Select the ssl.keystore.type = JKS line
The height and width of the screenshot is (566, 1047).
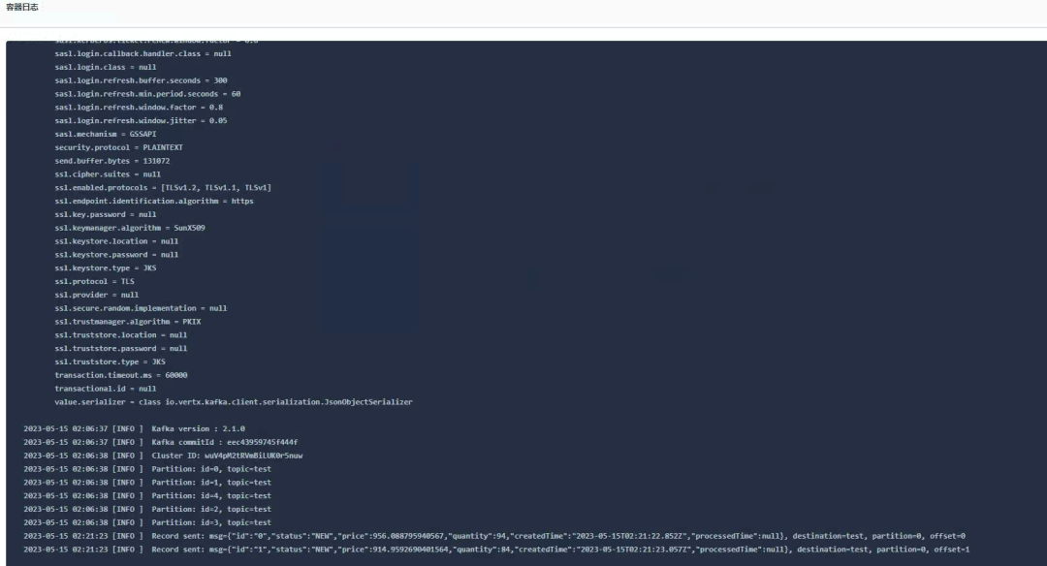click(106, 267)
